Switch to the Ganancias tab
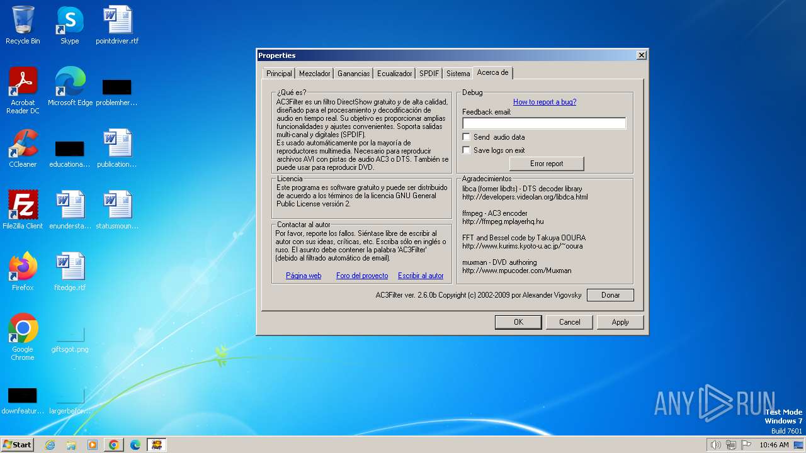Image resolution: width=806 pixels, height=453 pixels. coord(353,74)
